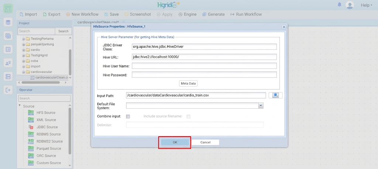Click the project Search button
The height and width of the screenshot is (169, 378).
63,31
